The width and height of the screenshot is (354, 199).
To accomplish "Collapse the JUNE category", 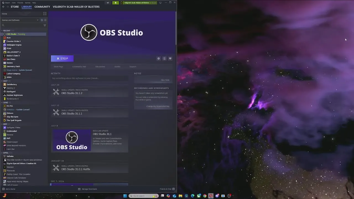I will click(x=2, y=103).
